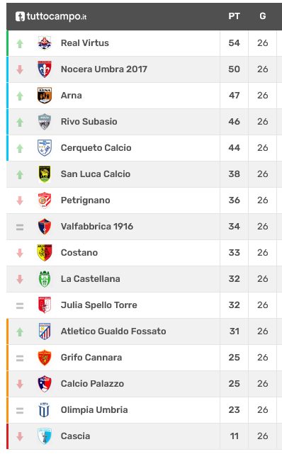Click the Atletico Gualdo Fossato badge
This screenshot has width=282, height=454.
click(45, 331)
